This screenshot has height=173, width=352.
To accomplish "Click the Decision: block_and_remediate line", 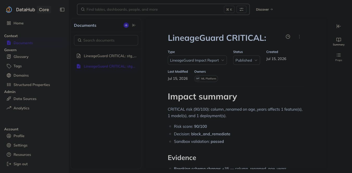I will pyautogui.click(x=202, y=134).
